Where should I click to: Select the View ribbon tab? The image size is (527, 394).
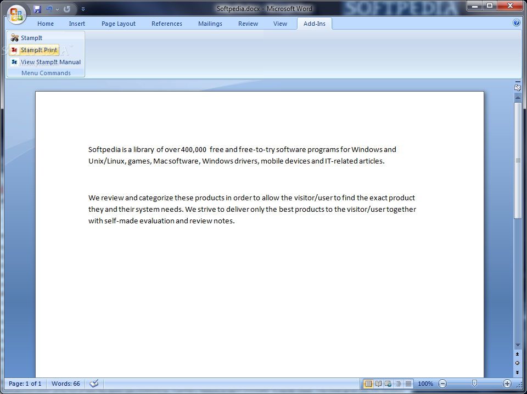(280, 24)
